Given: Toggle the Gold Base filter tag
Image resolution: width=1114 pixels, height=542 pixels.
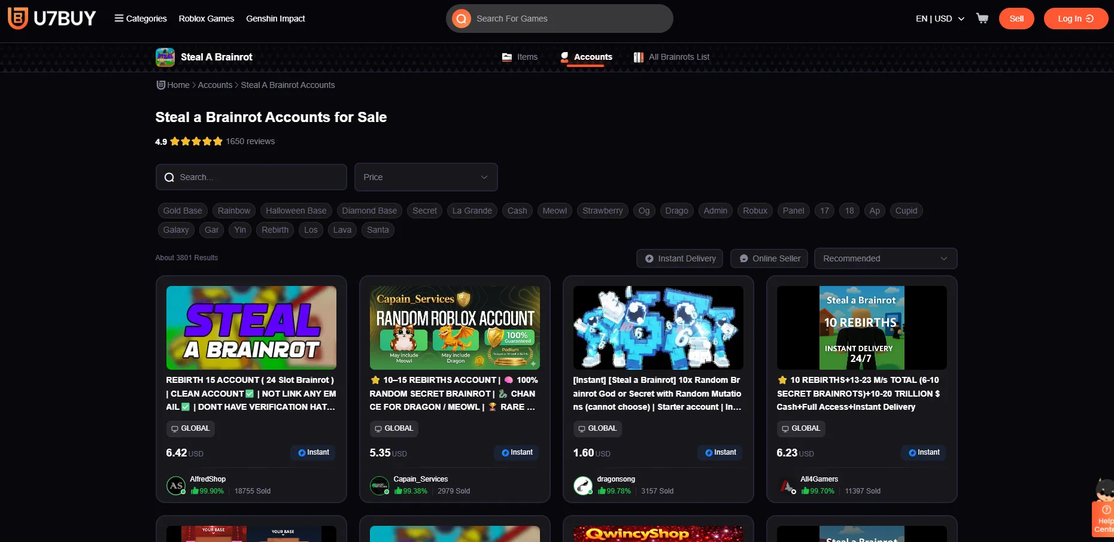Looking at the screenshot, I should click(x=182, y=211).
